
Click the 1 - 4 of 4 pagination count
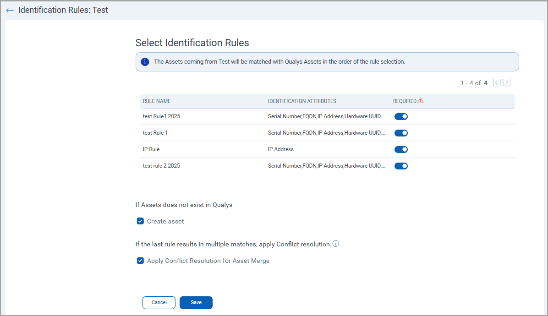pyautogui.click(x=474, y=83)
